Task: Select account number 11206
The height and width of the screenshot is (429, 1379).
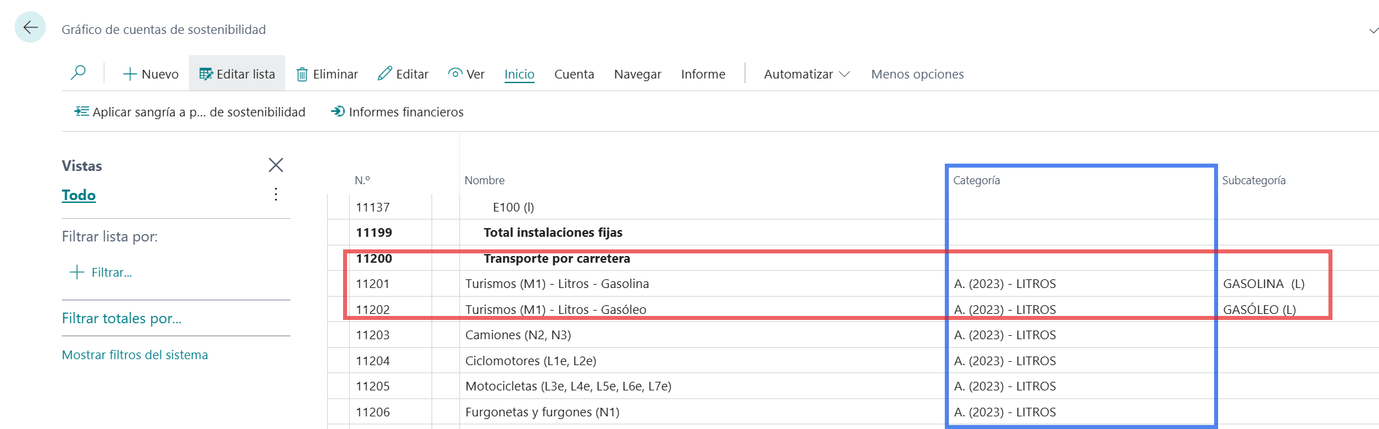Action: tap(373, 412)
